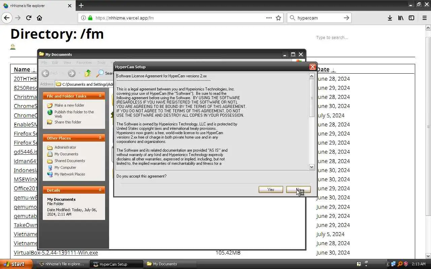Click the Forward button in My Documents toolbar
Image resolution: width=431 pixels, height=269 pixels.
[71, 73]
